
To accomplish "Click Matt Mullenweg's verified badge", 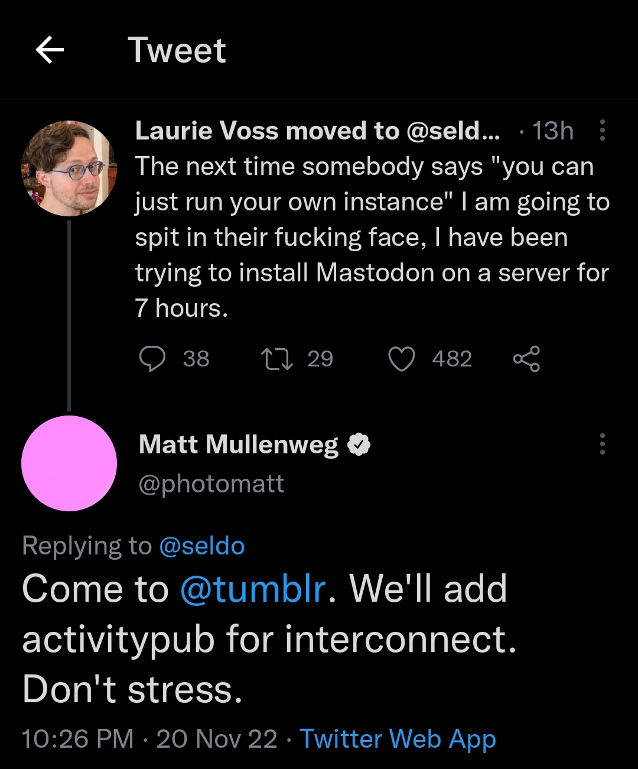I will 359,444.
